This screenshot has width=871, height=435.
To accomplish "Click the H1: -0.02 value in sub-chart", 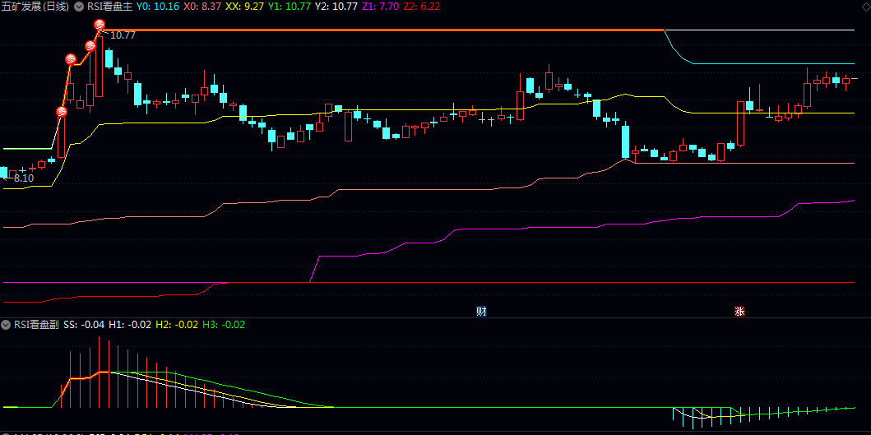I will (x=130, y=325).
